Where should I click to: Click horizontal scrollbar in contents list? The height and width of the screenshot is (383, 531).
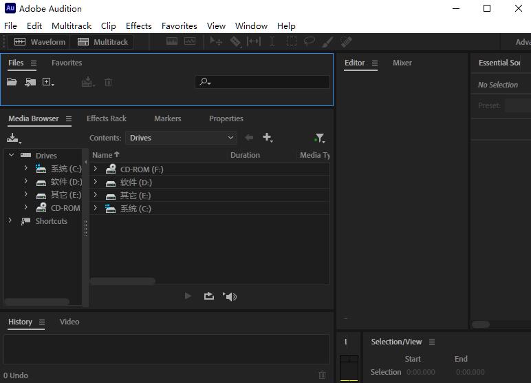click(x=122, y=281)
